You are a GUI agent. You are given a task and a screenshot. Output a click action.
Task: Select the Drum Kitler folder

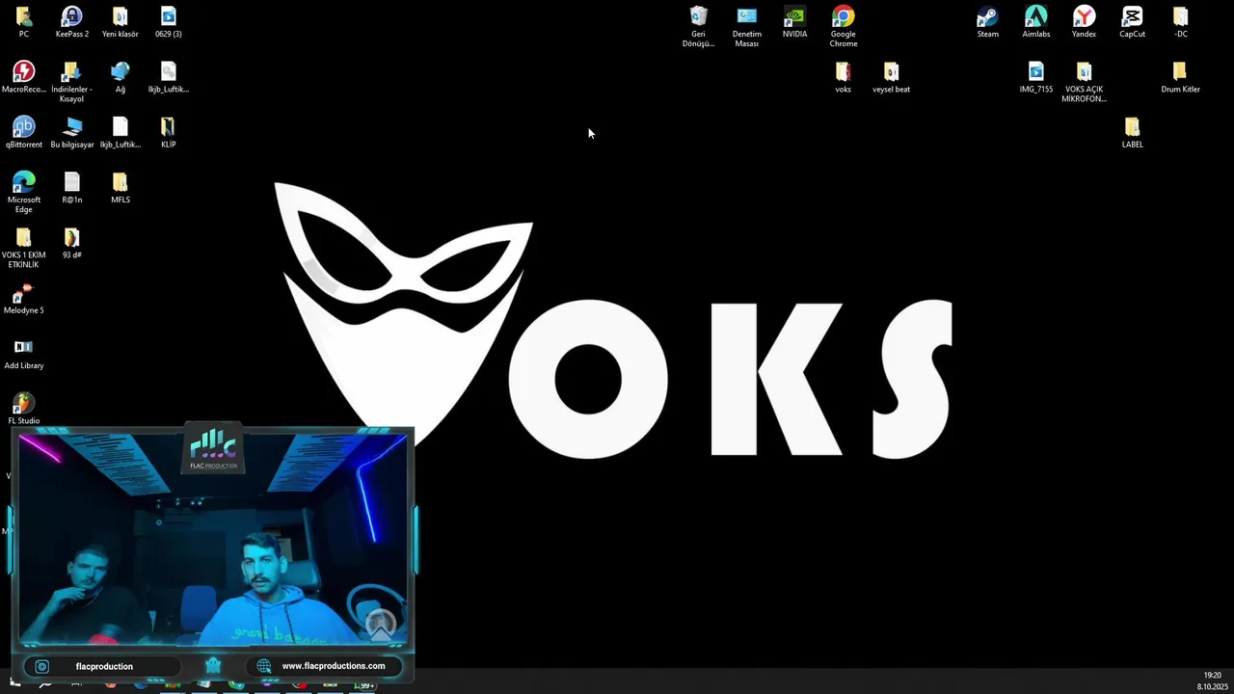click(x=1181, y=77)
